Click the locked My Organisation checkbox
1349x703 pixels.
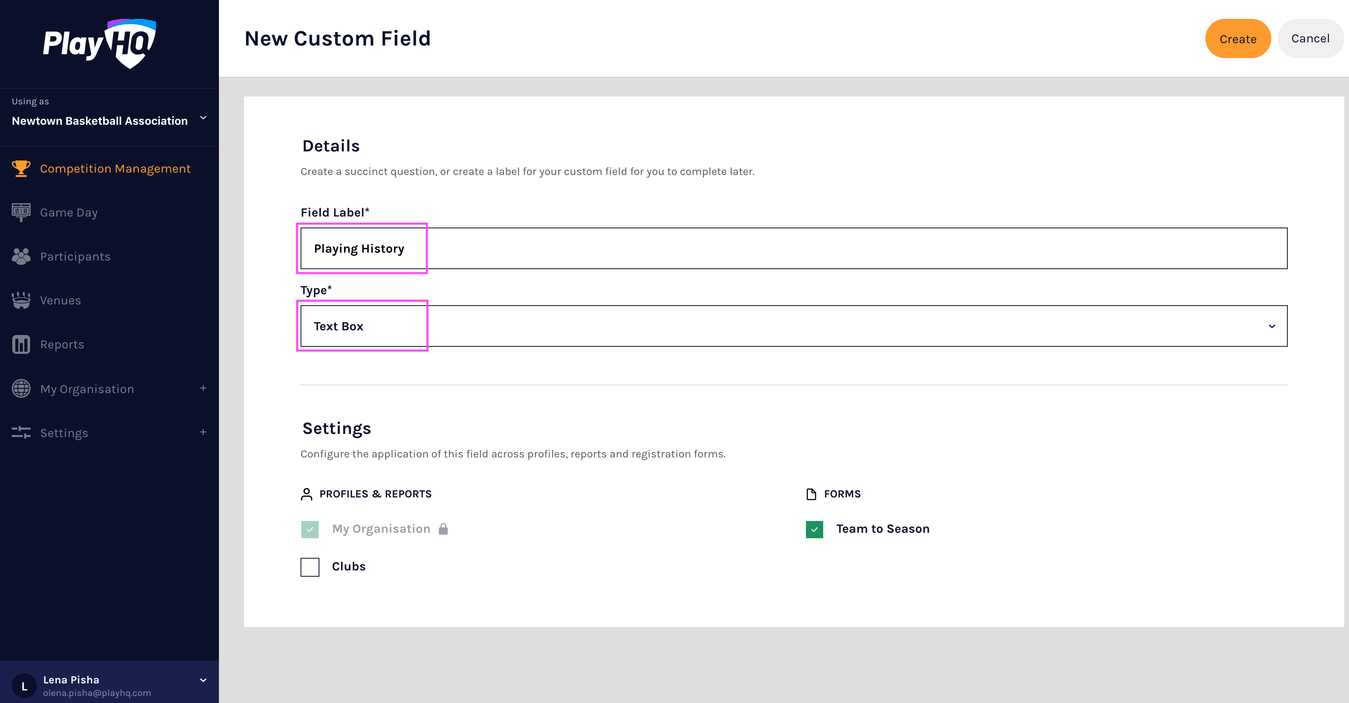(310, 529)
